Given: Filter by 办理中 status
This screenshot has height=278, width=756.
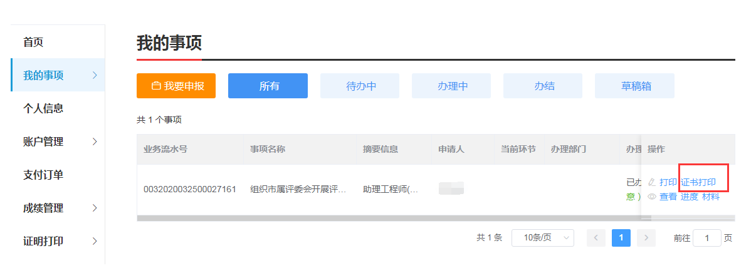Looking at the screenshot, I should tap(451, 86).
